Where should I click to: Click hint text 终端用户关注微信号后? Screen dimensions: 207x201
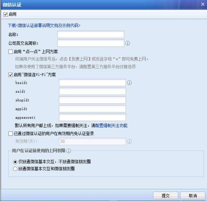point(35,59)
